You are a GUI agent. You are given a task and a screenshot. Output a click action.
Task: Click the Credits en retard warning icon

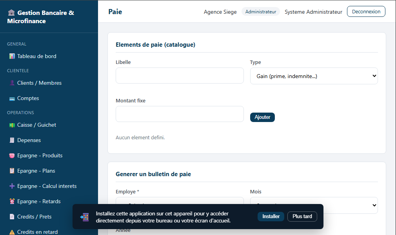[12, 232]
